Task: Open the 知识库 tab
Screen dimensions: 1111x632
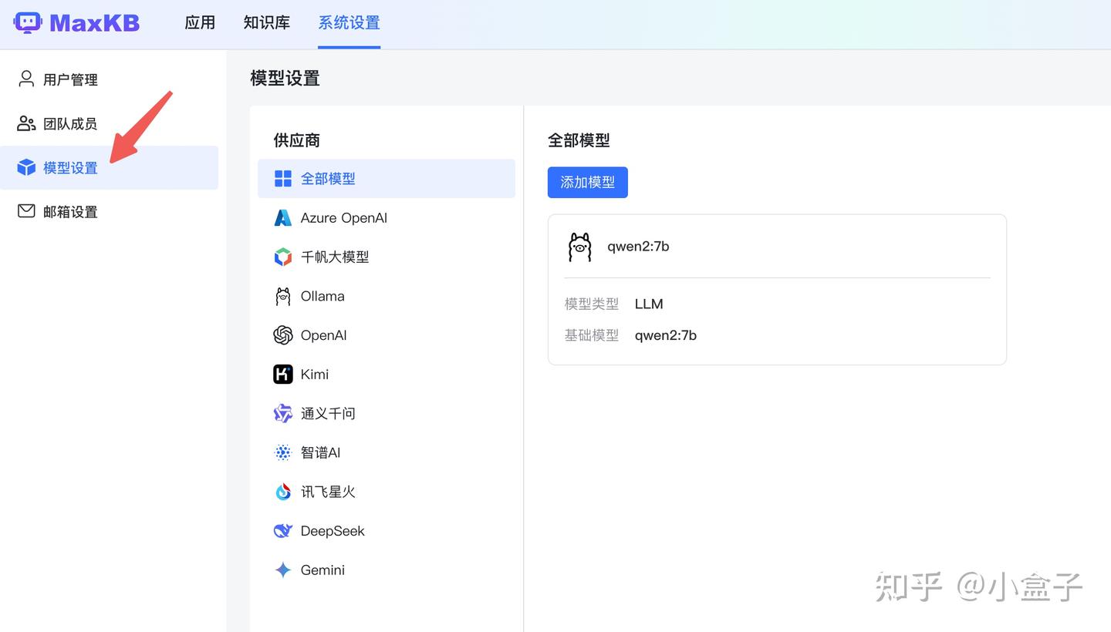Action: click(267, 23)
